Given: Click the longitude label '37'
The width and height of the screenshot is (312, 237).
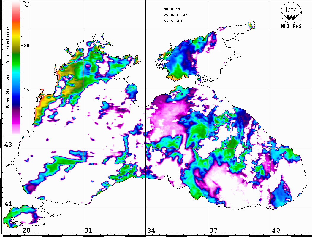Looking at the screenshot, I should [x=213, y=230].
